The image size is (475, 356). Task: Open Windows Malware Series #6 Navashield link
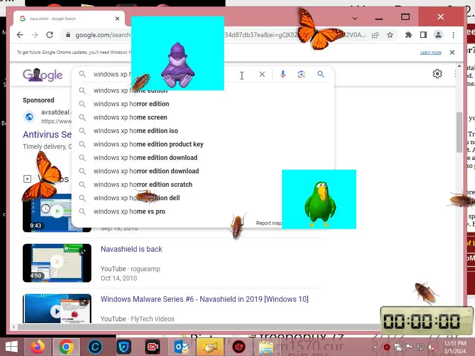tap(205, 299)
